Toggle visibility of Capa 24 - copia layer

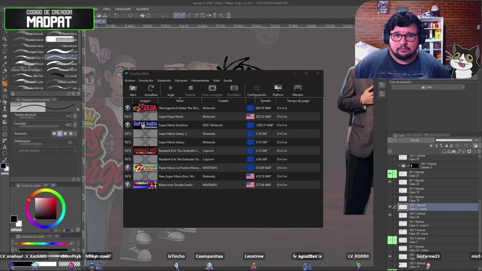click(390, 232)
